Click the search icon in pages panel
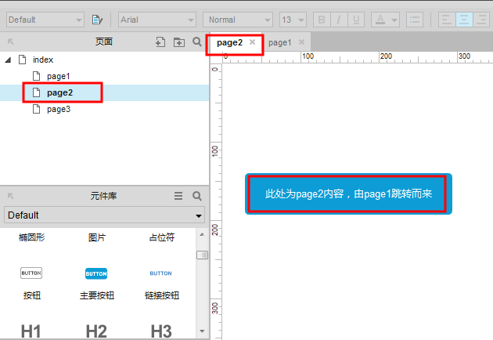 tap(197, 42)
